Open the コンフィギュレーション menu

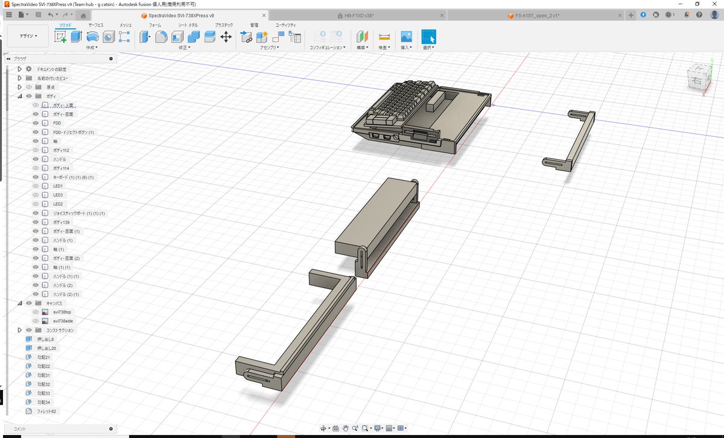click(x=327, y=47)
